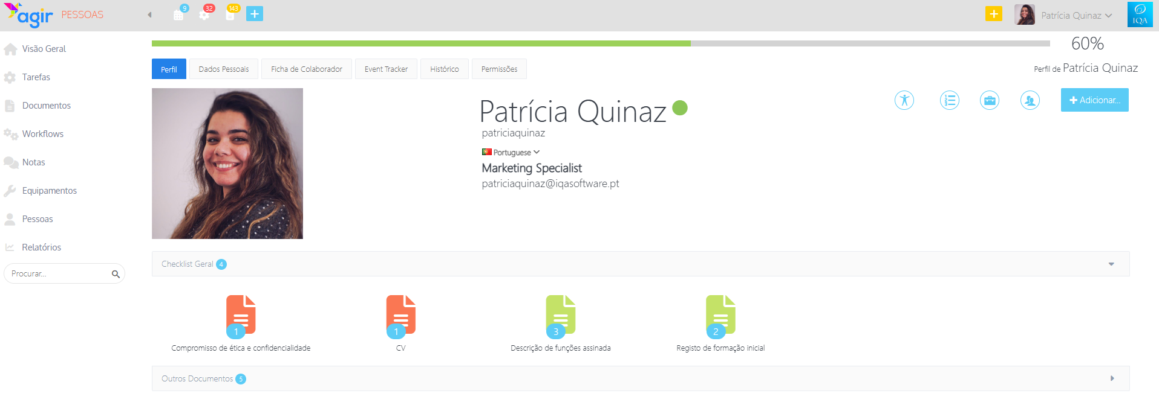This screenshot has height=408, width=1159.
Task: Click the Documentos file icon
Action: [10, 106]
